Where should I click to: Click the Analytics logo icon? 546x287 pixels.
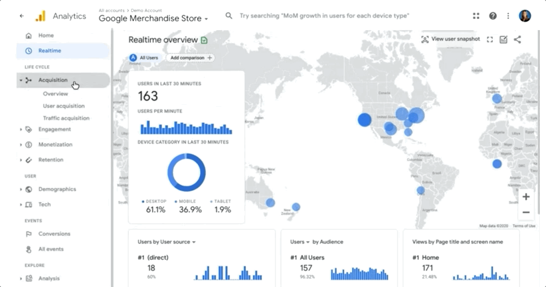click(x=40, y=16)
